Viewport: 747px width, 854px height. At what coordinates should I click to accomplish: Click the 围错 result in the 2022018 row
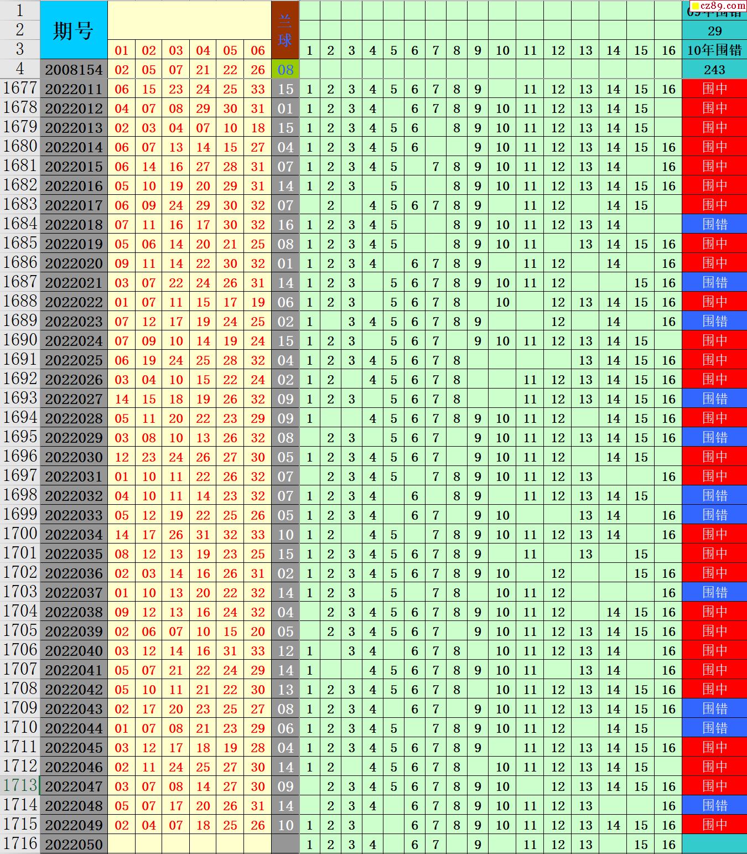(714, 225)
